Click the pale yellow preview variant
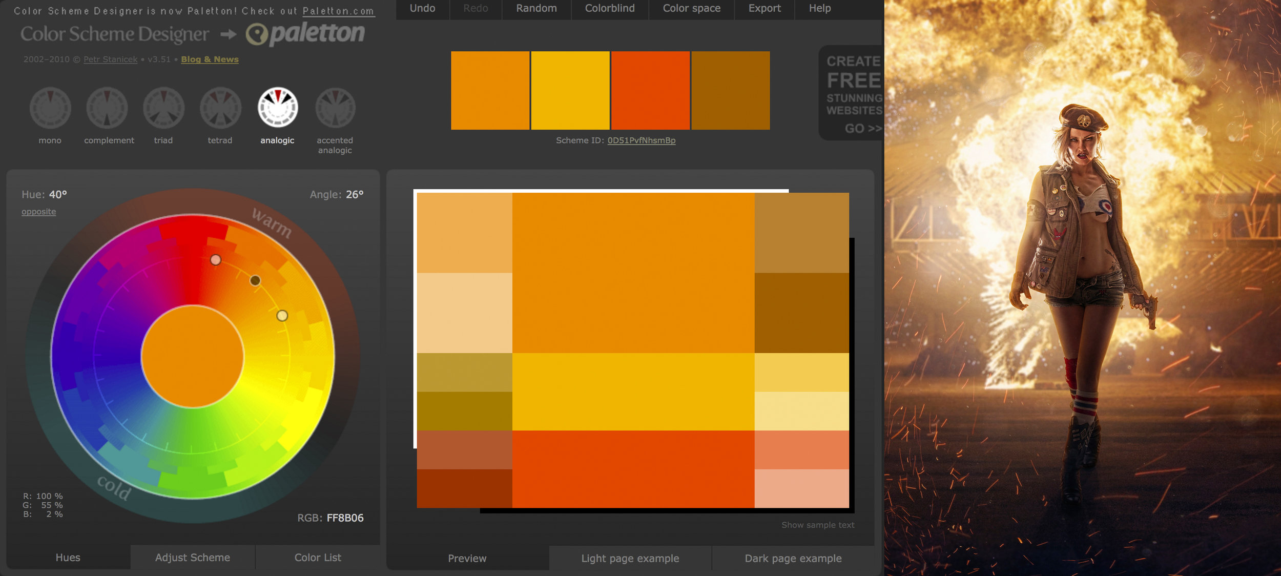 (802, 411)
